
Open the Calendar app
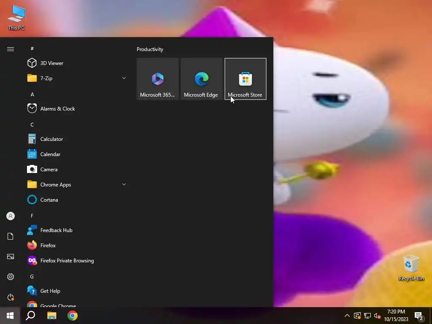(77, 154)
